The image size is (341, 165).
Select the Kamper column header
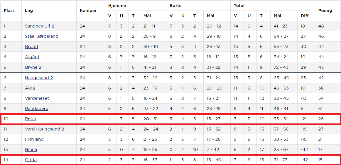pos(88,11)
